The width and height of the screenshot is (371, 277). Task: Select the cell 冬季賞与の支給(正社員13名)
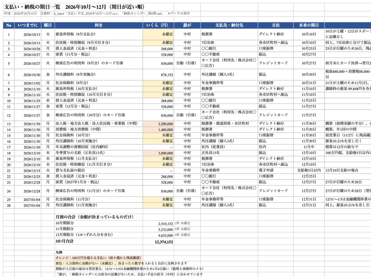(99, 153)
